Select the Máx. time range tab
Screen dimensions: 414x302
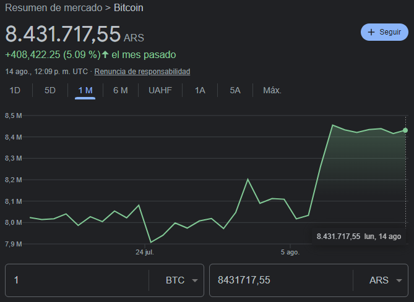[272, 90]
